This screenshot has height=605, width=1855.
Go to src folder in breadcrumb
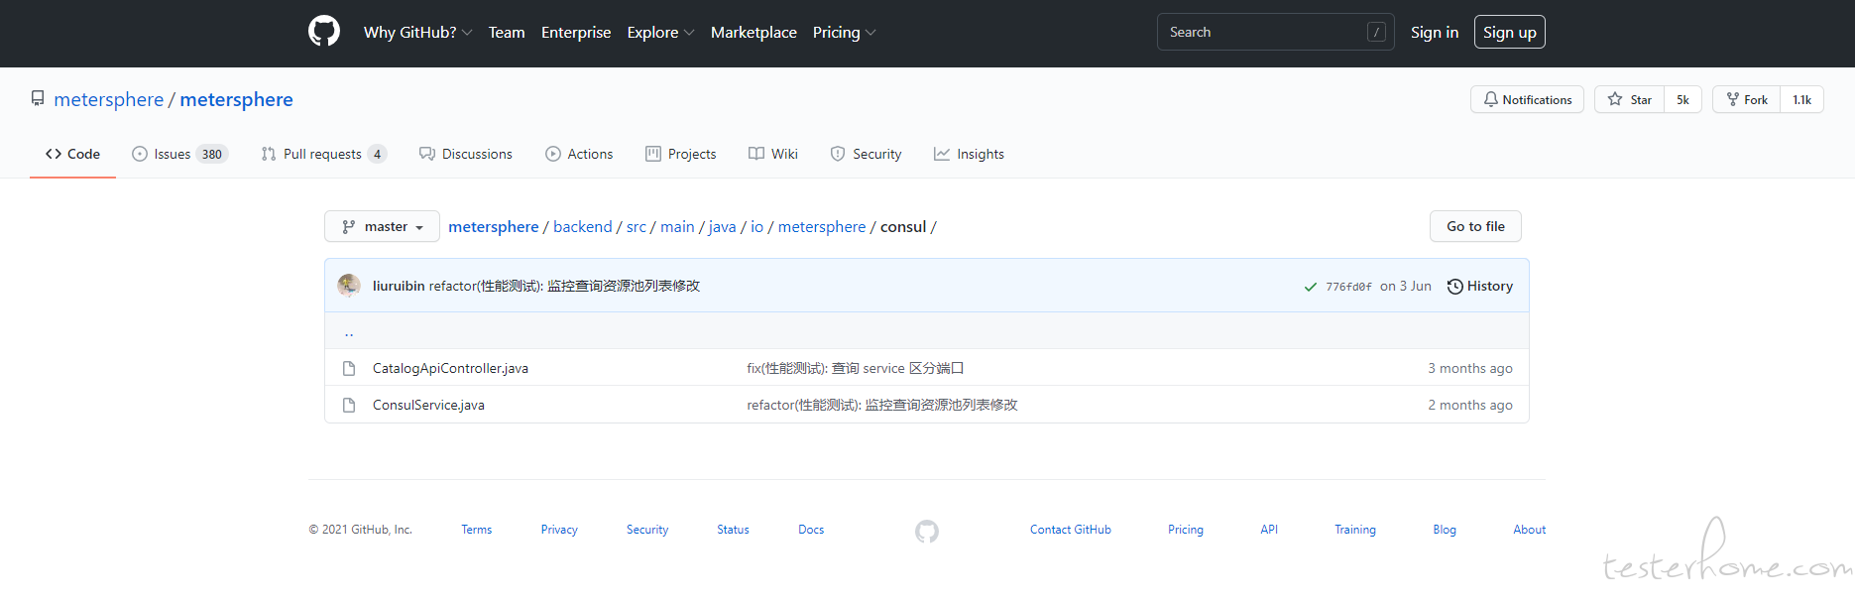(x=637, y=226)
